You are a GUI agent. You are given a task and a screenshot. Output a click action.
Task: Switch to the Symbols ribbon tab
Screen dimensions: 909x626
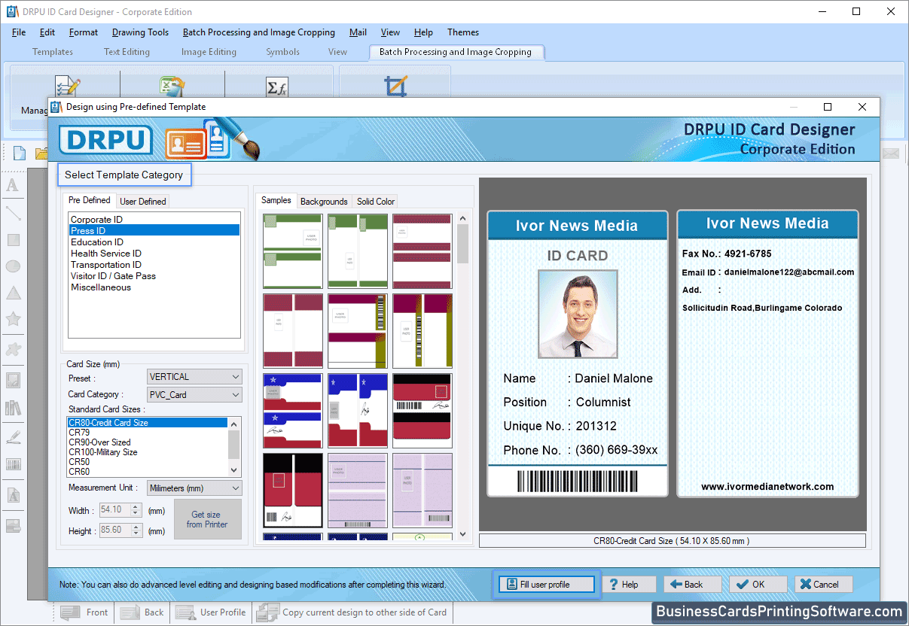[282, 52]
